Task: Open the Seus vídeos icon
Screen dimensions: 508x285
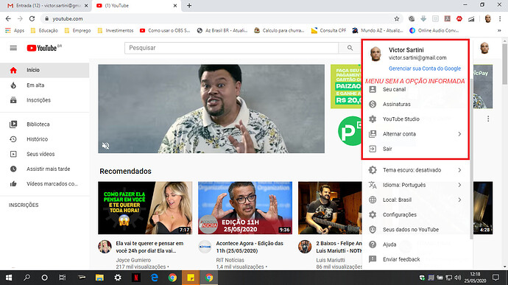Action: [13, 154]
